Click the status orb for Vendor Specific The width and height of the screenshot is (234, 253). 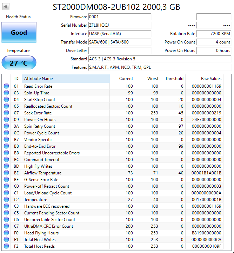tap(6, 140)
